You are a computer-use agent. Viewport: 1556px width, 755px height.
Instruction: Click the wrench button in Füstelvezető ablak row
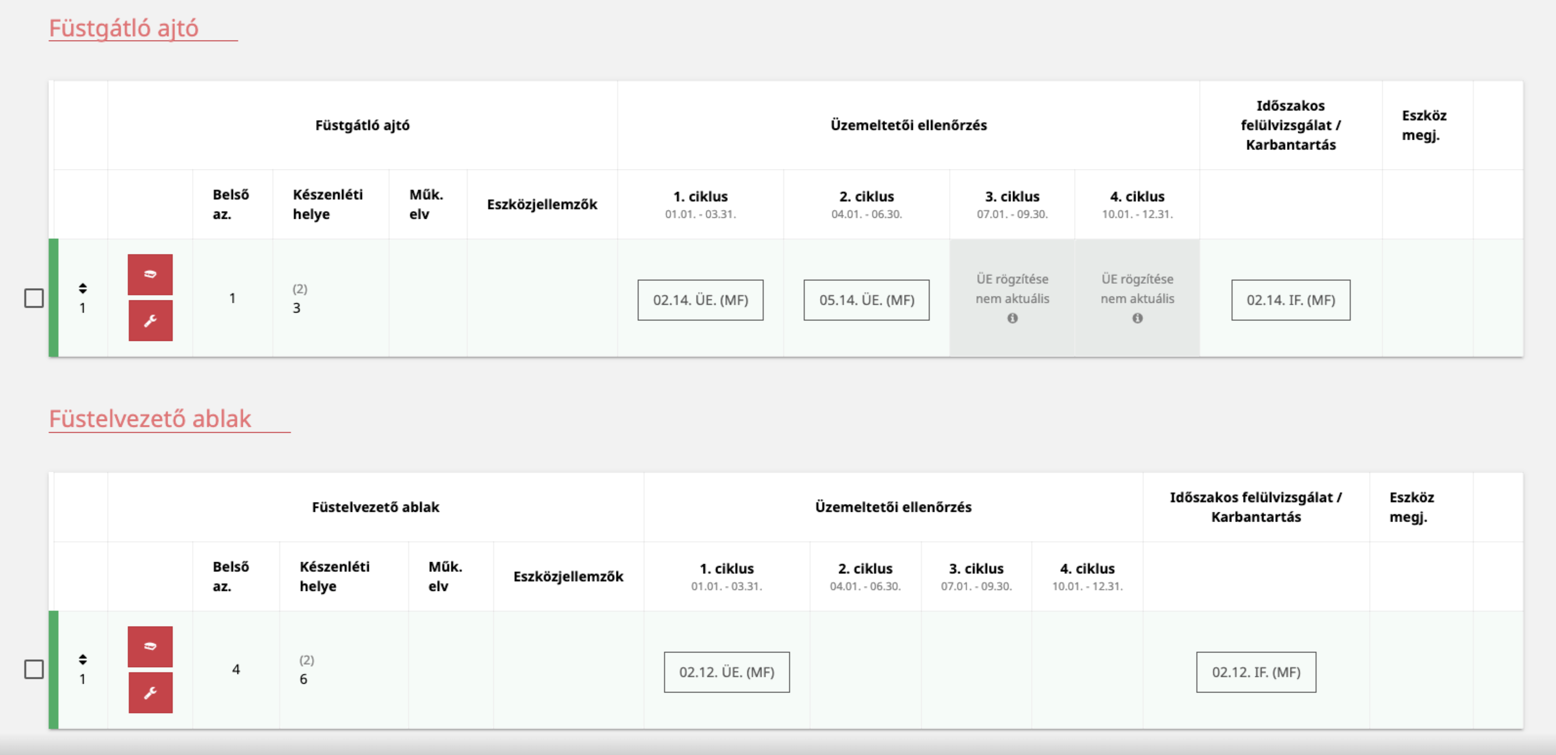click(x=150, y=693)
